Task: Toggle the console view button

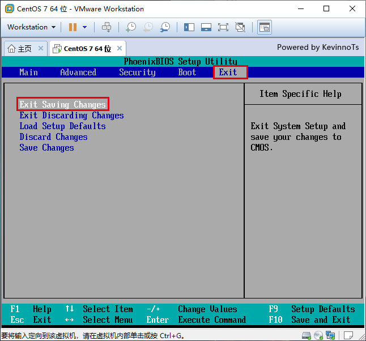Action: 265,27
